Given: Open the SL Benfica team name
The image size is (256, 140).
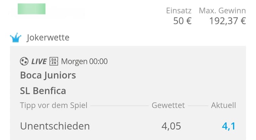Looking at the screenshot, I should [x=43, y=91].
